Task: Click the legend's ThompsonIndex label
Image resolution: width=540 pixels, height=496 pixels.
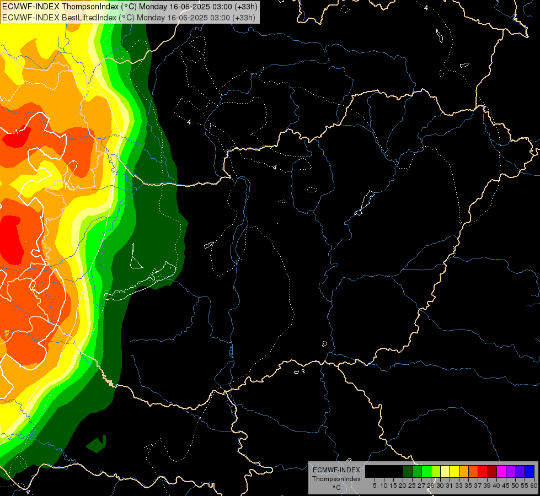Action: pos(336,479)
